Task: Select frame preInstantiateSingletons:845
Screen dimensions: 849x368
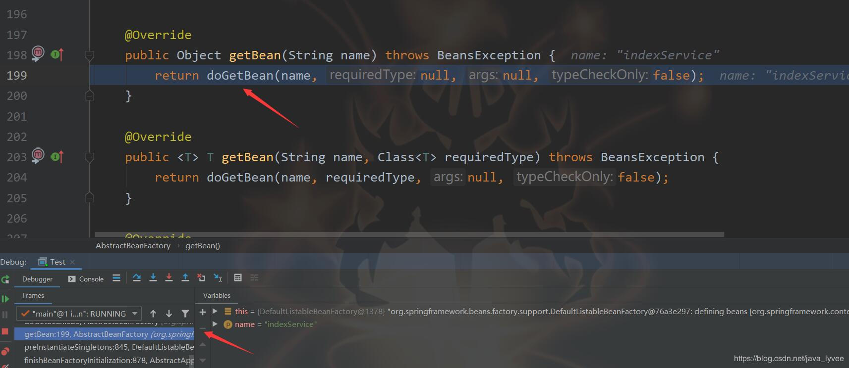Action: (x=104, y=347)
